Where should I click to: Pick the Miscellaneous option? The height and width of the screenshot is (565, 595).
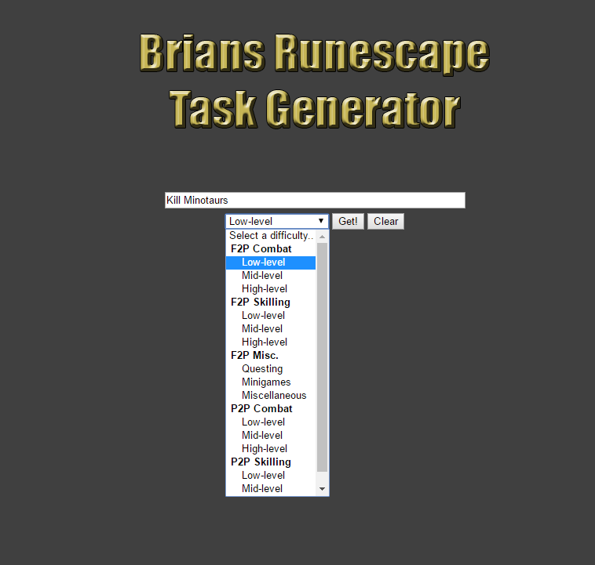coord(271,396)
